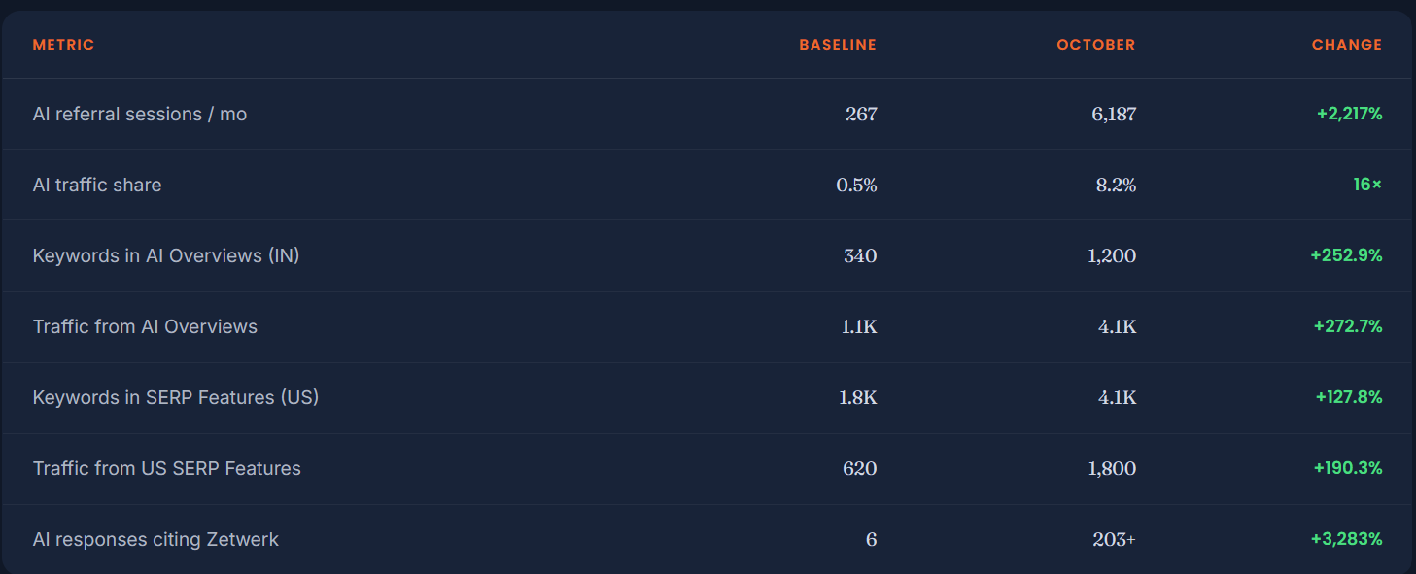The width and height of the screenshot is (1416, 574).
Task: Select the AI referral sessions / mo row label
Action: [140, 115]
